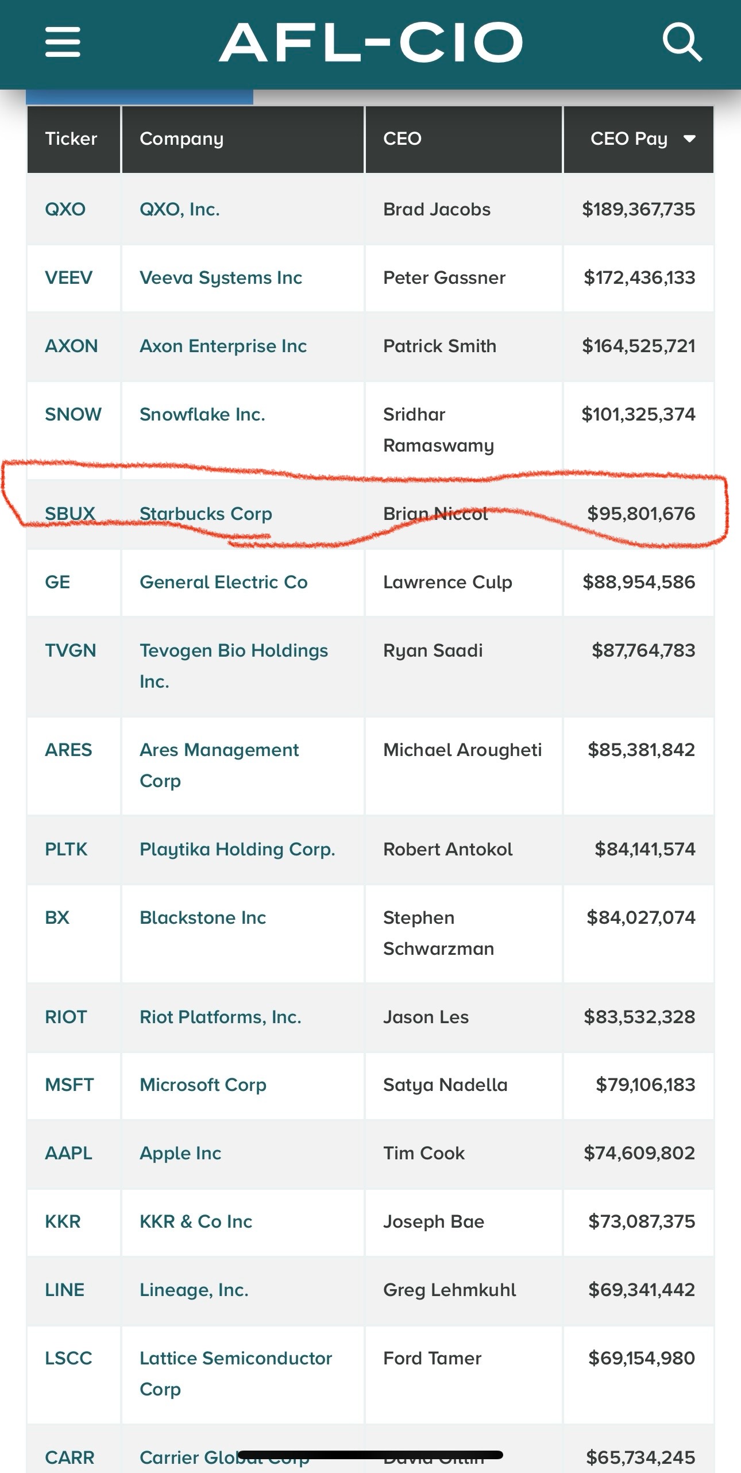The width and height of the screenshot is (741, 1473).
Task: Click the CEO column header
Action: coord(402,139)
